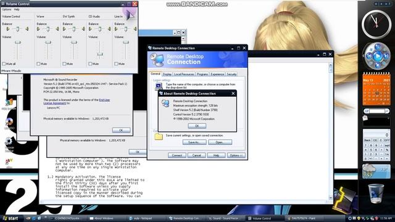Click the sidebar add gadget plus button
Screen dimensions: 395x222
(376, 4)
